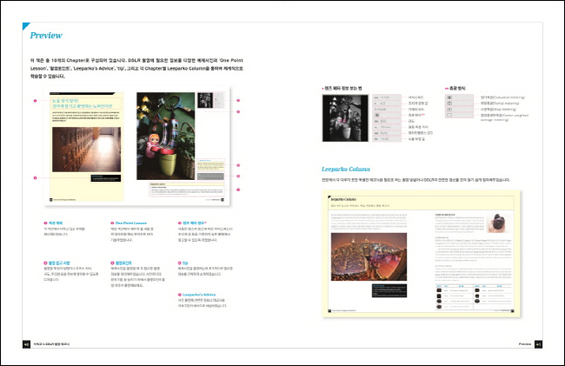
Task: Select the locker hallway photo
Action: tap(84, 156)
